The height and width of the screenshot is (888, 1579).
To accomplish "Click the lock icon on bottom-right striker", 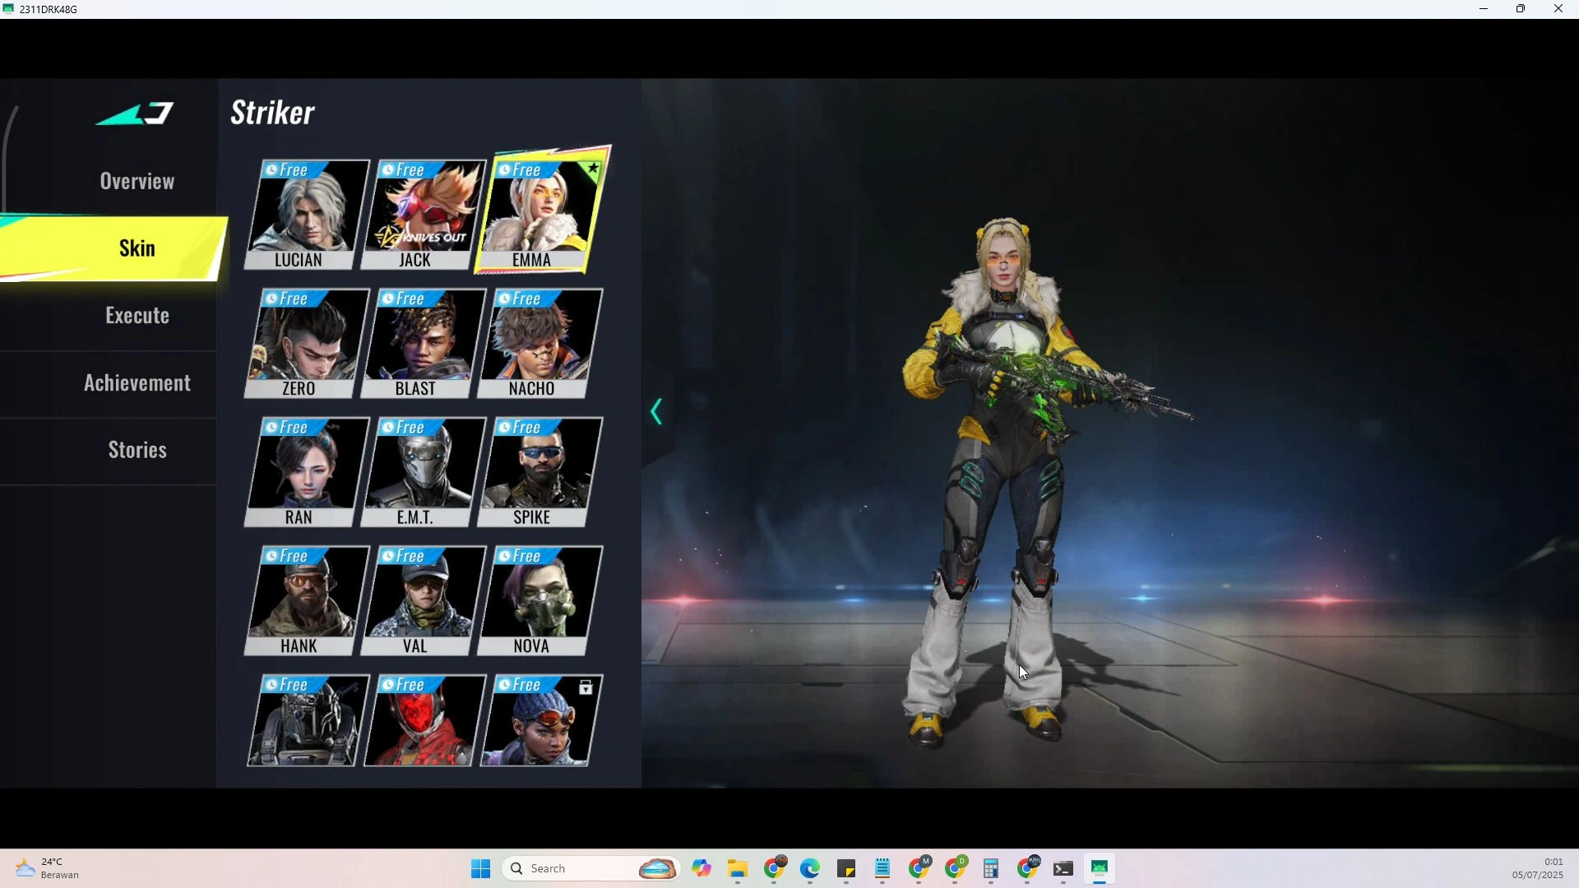I will (x=586, y=688).
